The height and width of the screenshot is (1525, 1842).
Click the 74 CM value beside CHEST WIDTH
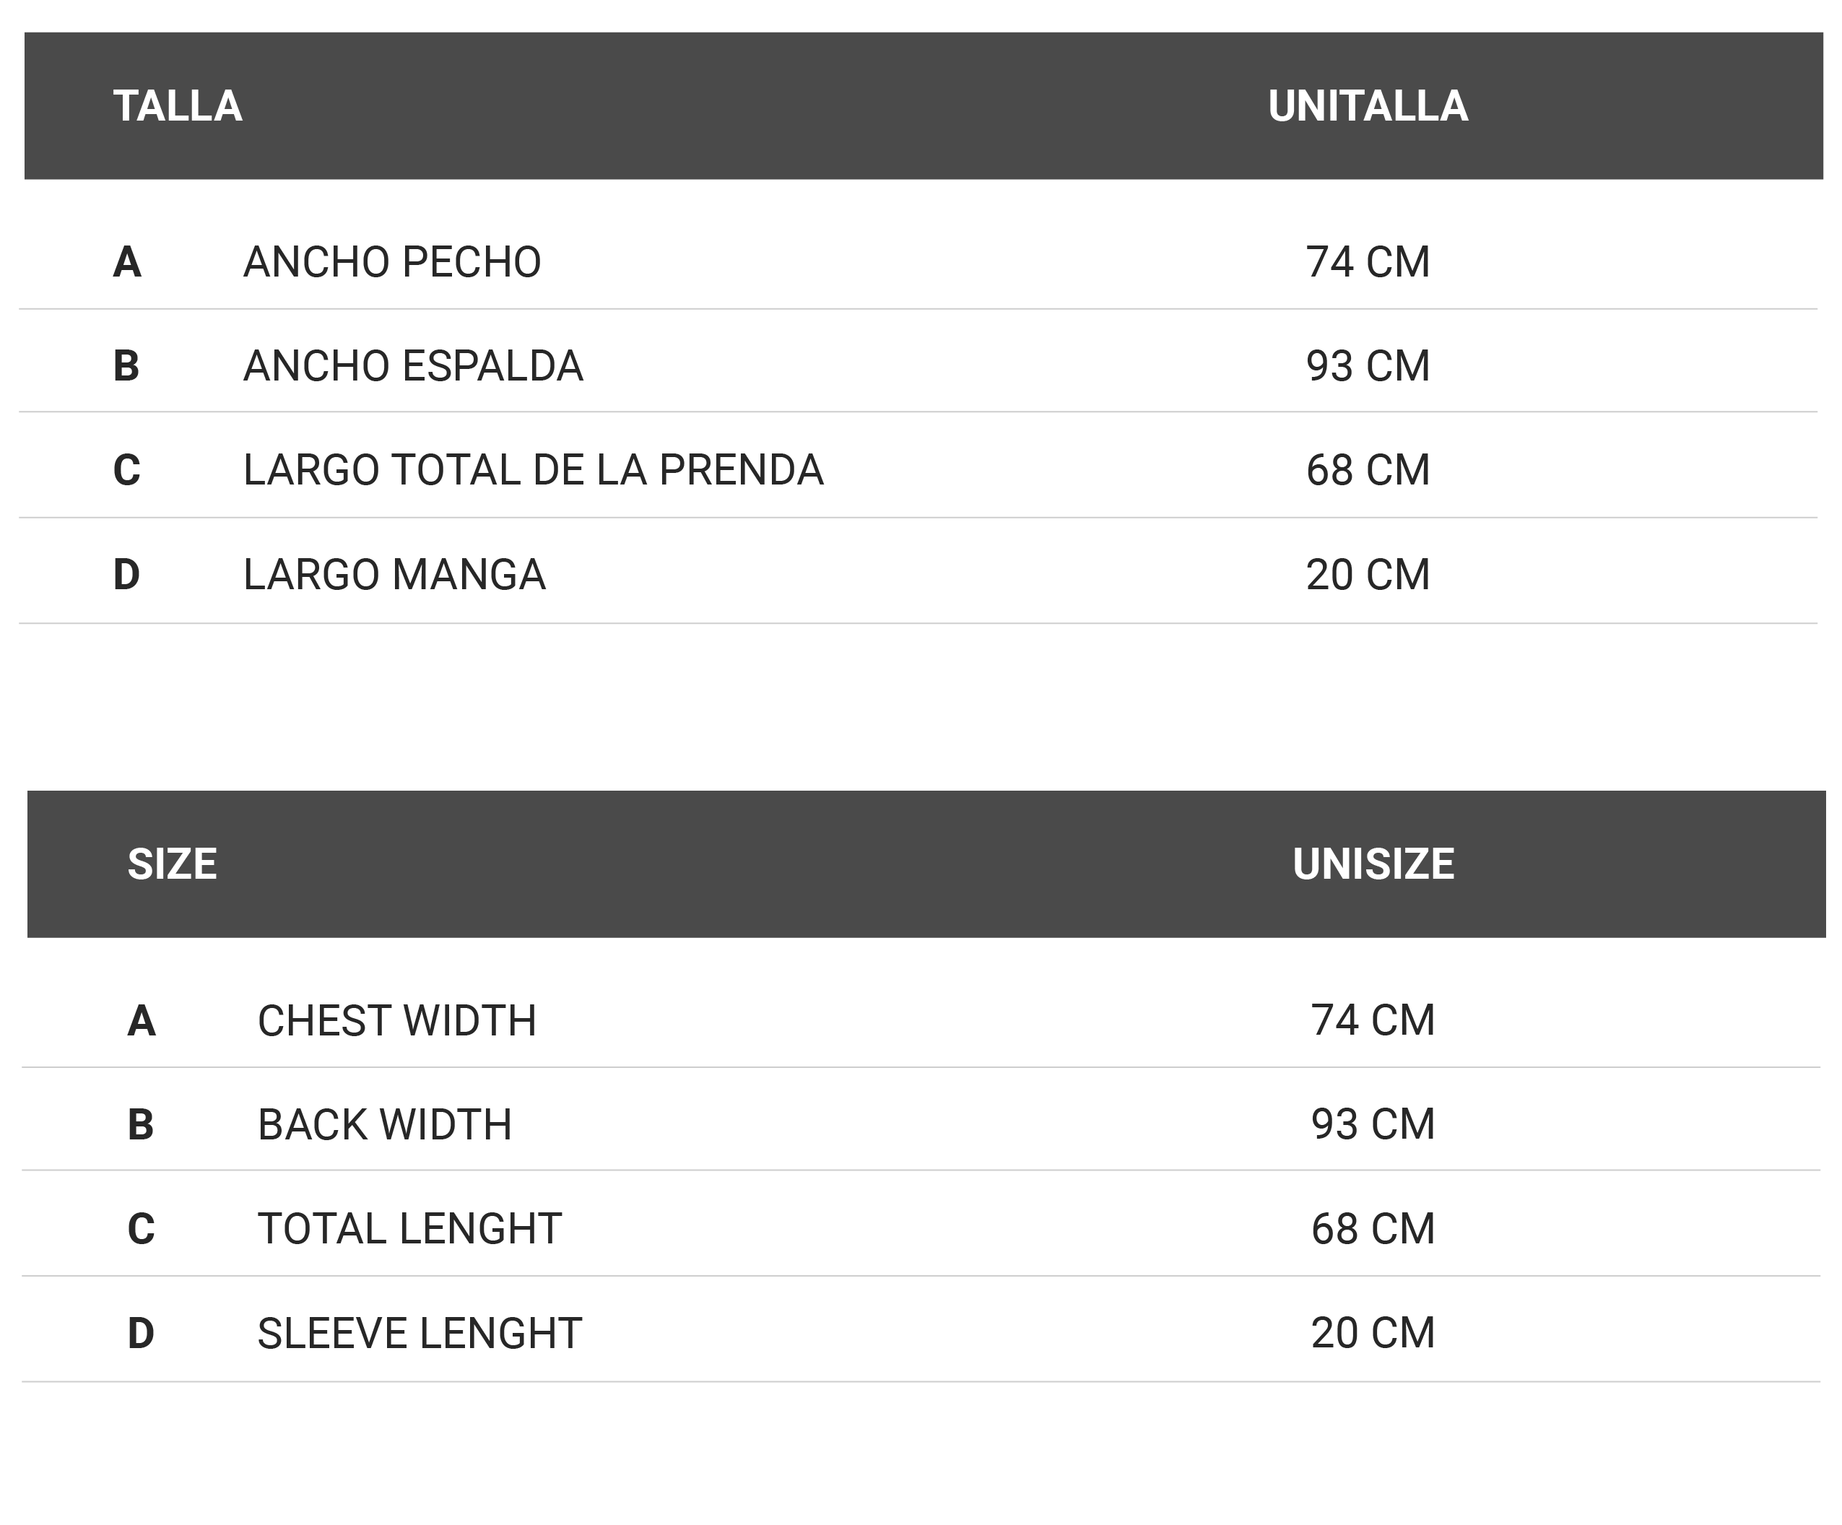coord(1373,1021)
